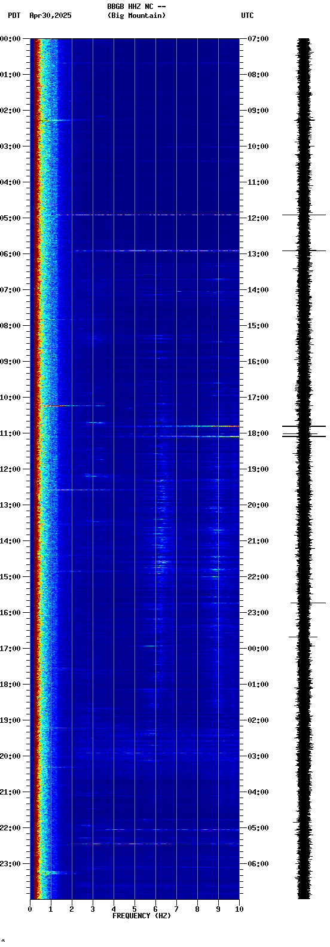Screen dimensions: 330x947
Task: Click the PDT axis label 03:00
Action: click(x=10, y=146)
